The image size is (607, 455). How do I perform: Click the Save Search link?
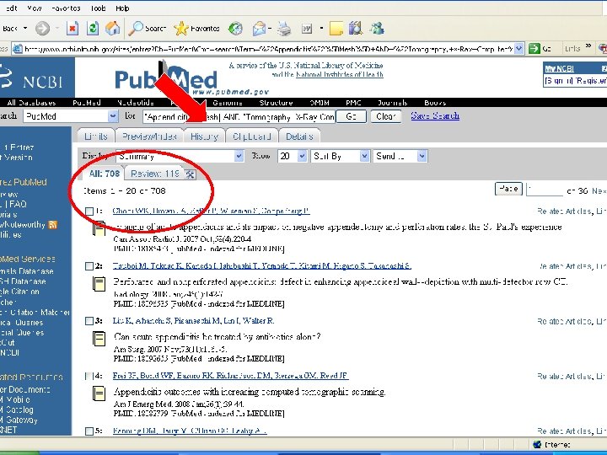point(435,115)
